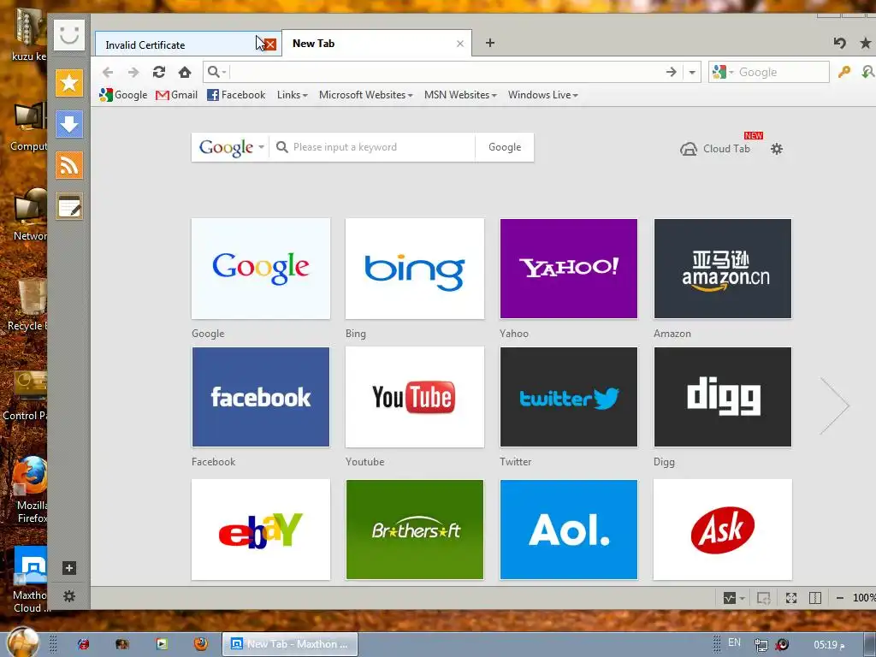Viewport: 876px width, 657px height.
Task: Reload the page with refresh icon
Action: pyautogui.click(x=158, y=72)
